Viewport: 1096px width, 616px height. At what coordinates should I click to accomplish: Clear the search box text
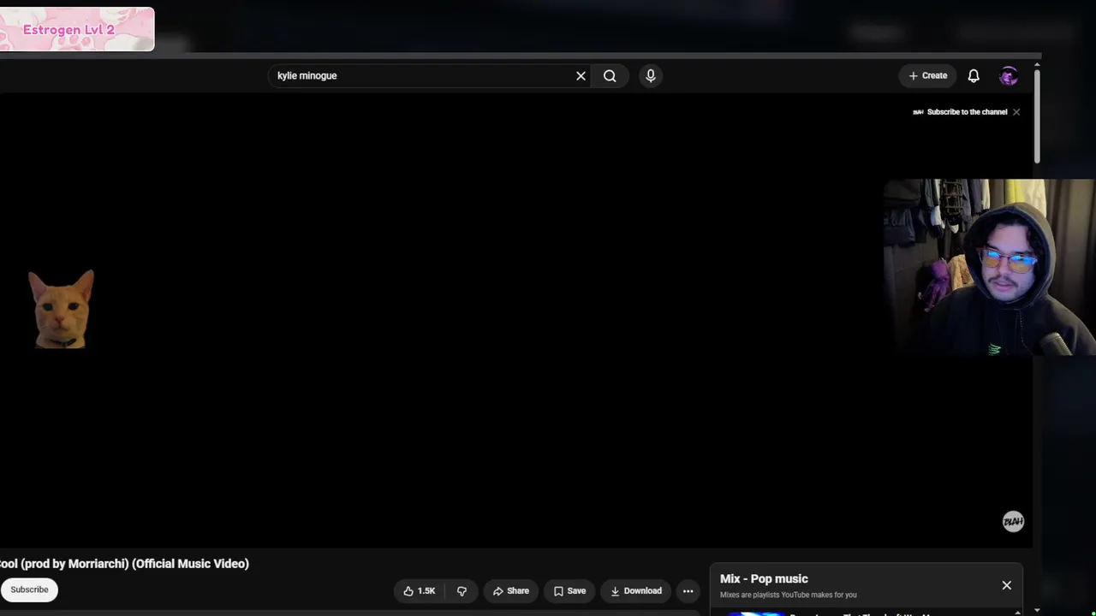pyautogui.click(x=581, y=76)
